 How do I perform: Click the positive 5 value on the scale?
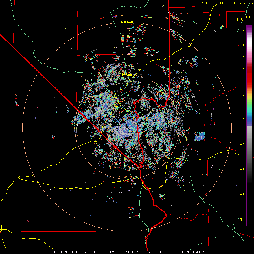tap(244, 57)
